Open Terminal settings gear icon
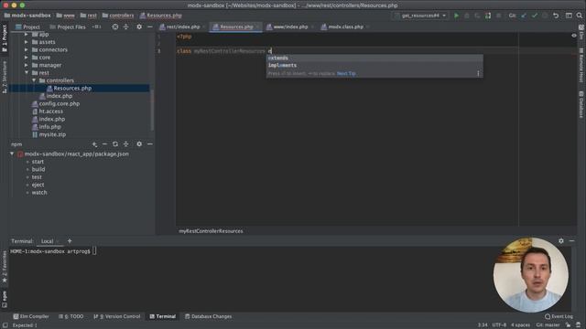 (x=561, y=241)
